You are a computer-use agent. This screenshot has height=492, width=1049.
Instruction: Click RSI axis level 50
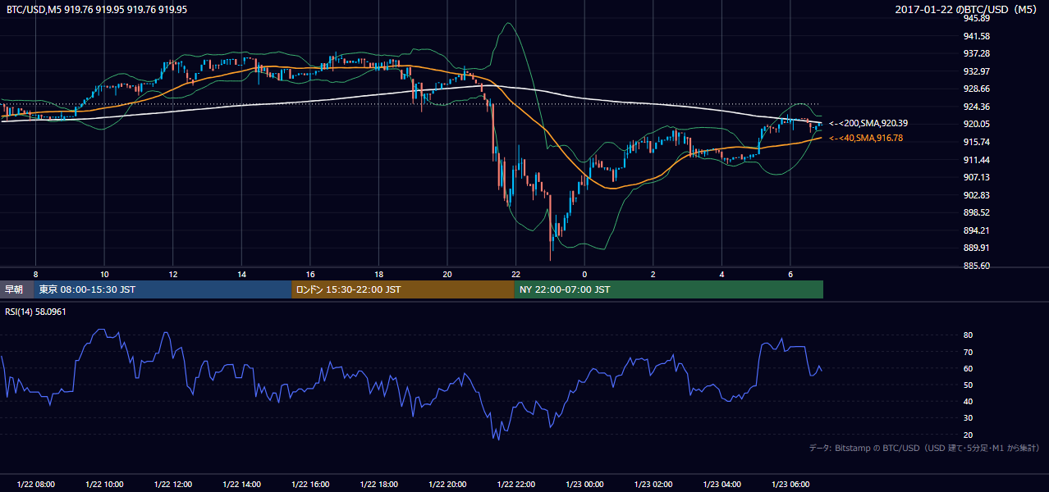pyautogui.click(x=969, y=385)
